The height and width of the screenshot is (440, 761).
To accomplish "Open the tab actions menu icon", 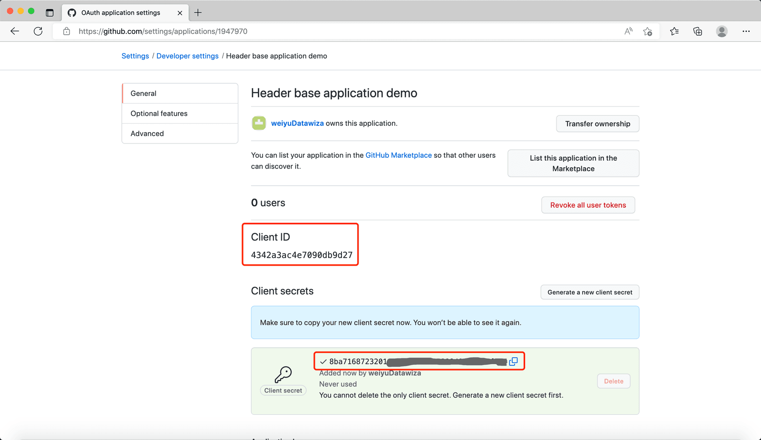I will pyautogui.click(x=49, y=13).
